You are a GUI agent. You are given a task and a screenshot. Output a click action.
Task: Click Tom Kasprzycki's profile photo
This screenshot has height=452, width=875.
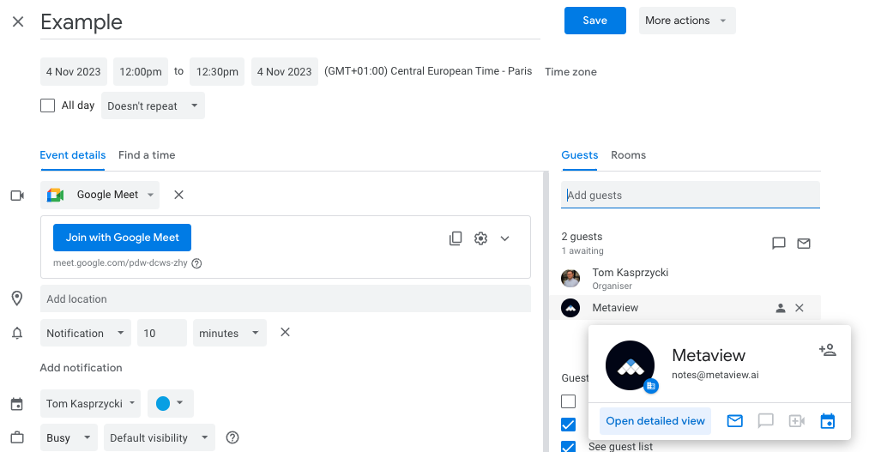point(570,278)
